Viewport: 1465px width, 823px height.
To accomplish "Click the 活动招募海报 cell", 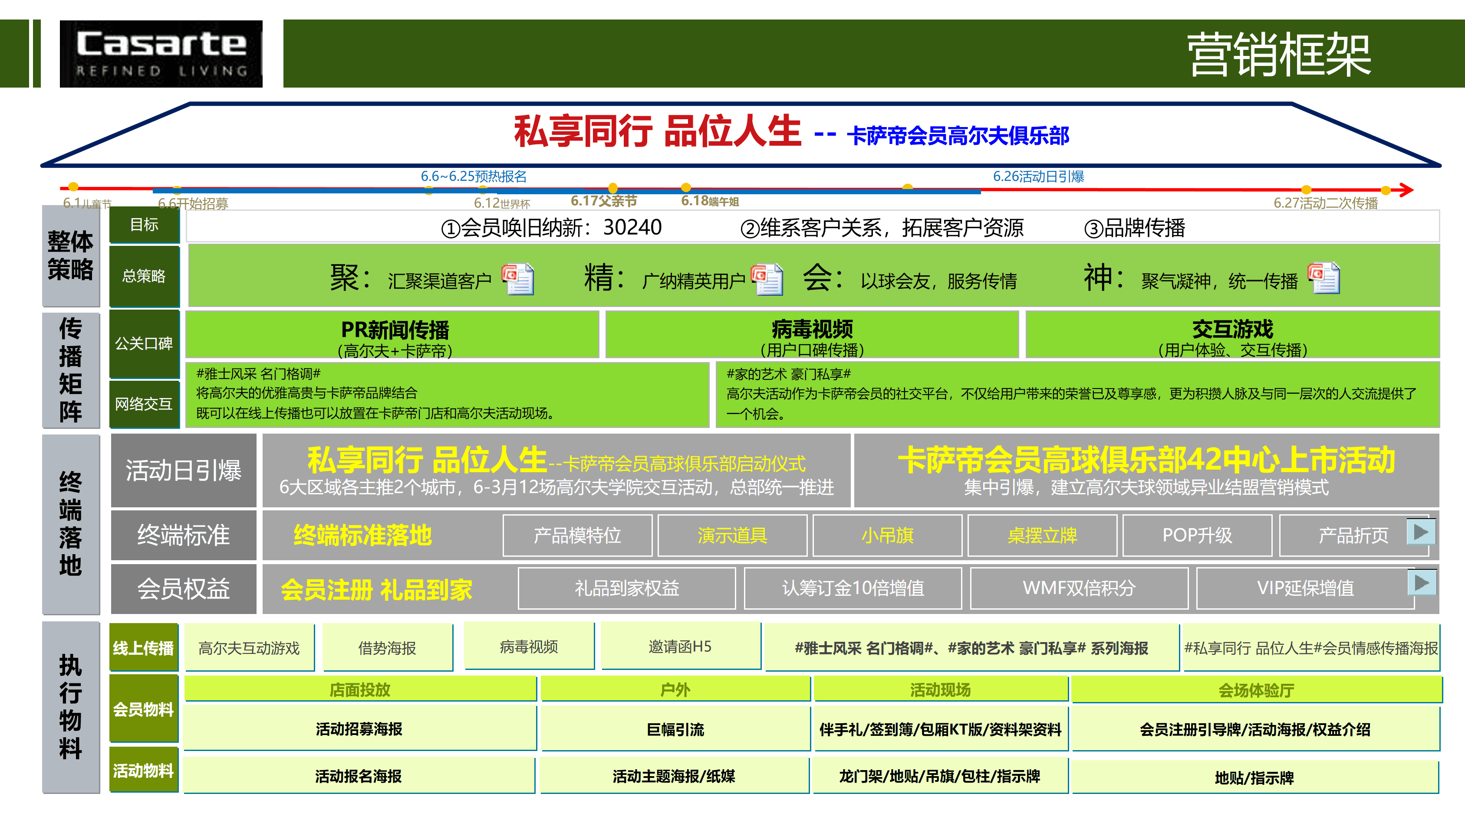I will coord(359,729).
